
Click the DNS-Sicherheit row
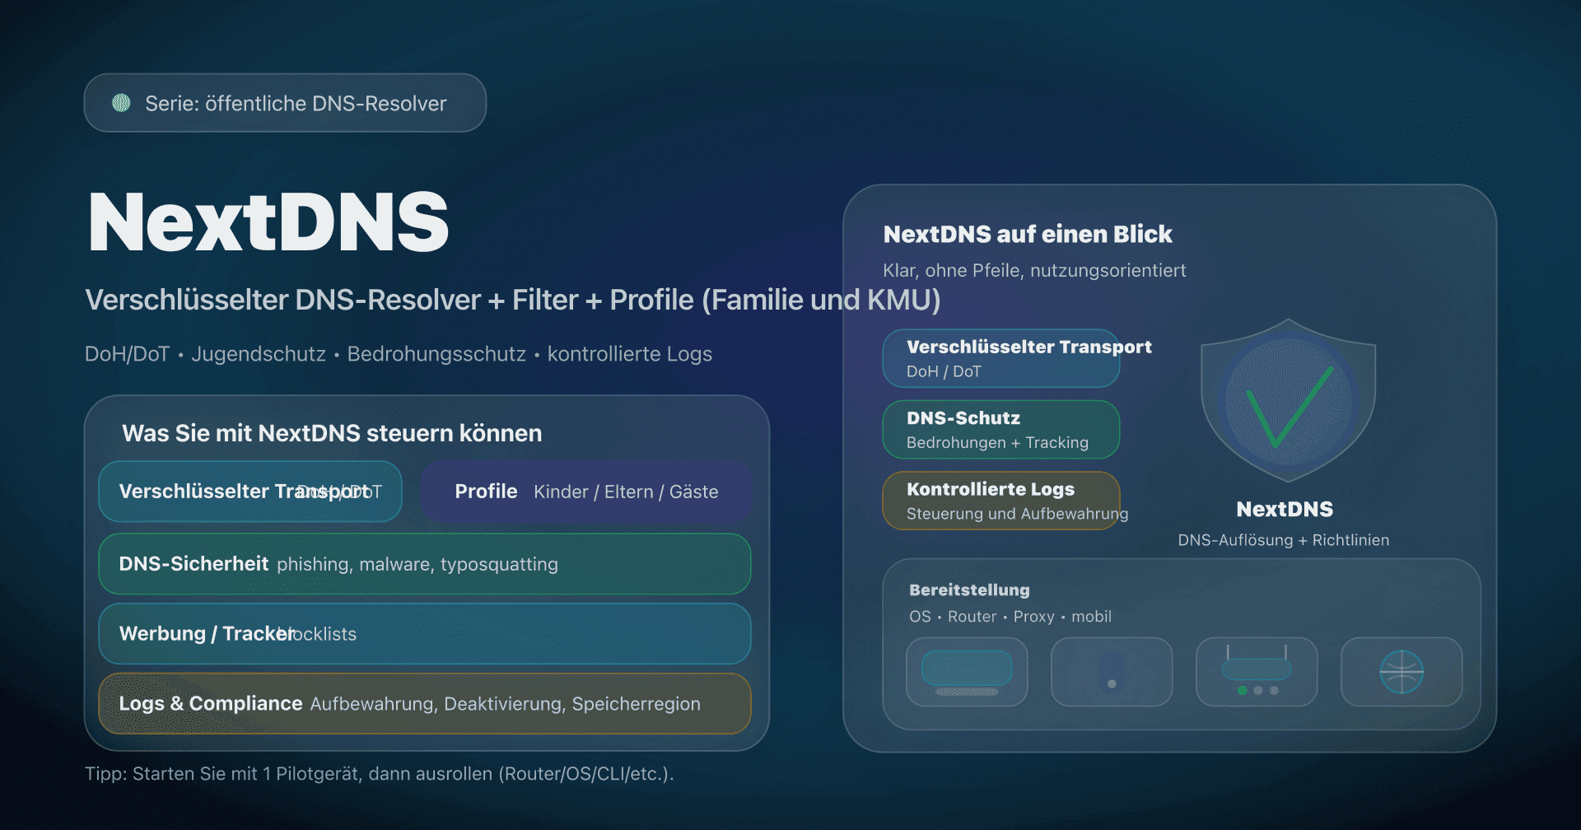(425, 564)
